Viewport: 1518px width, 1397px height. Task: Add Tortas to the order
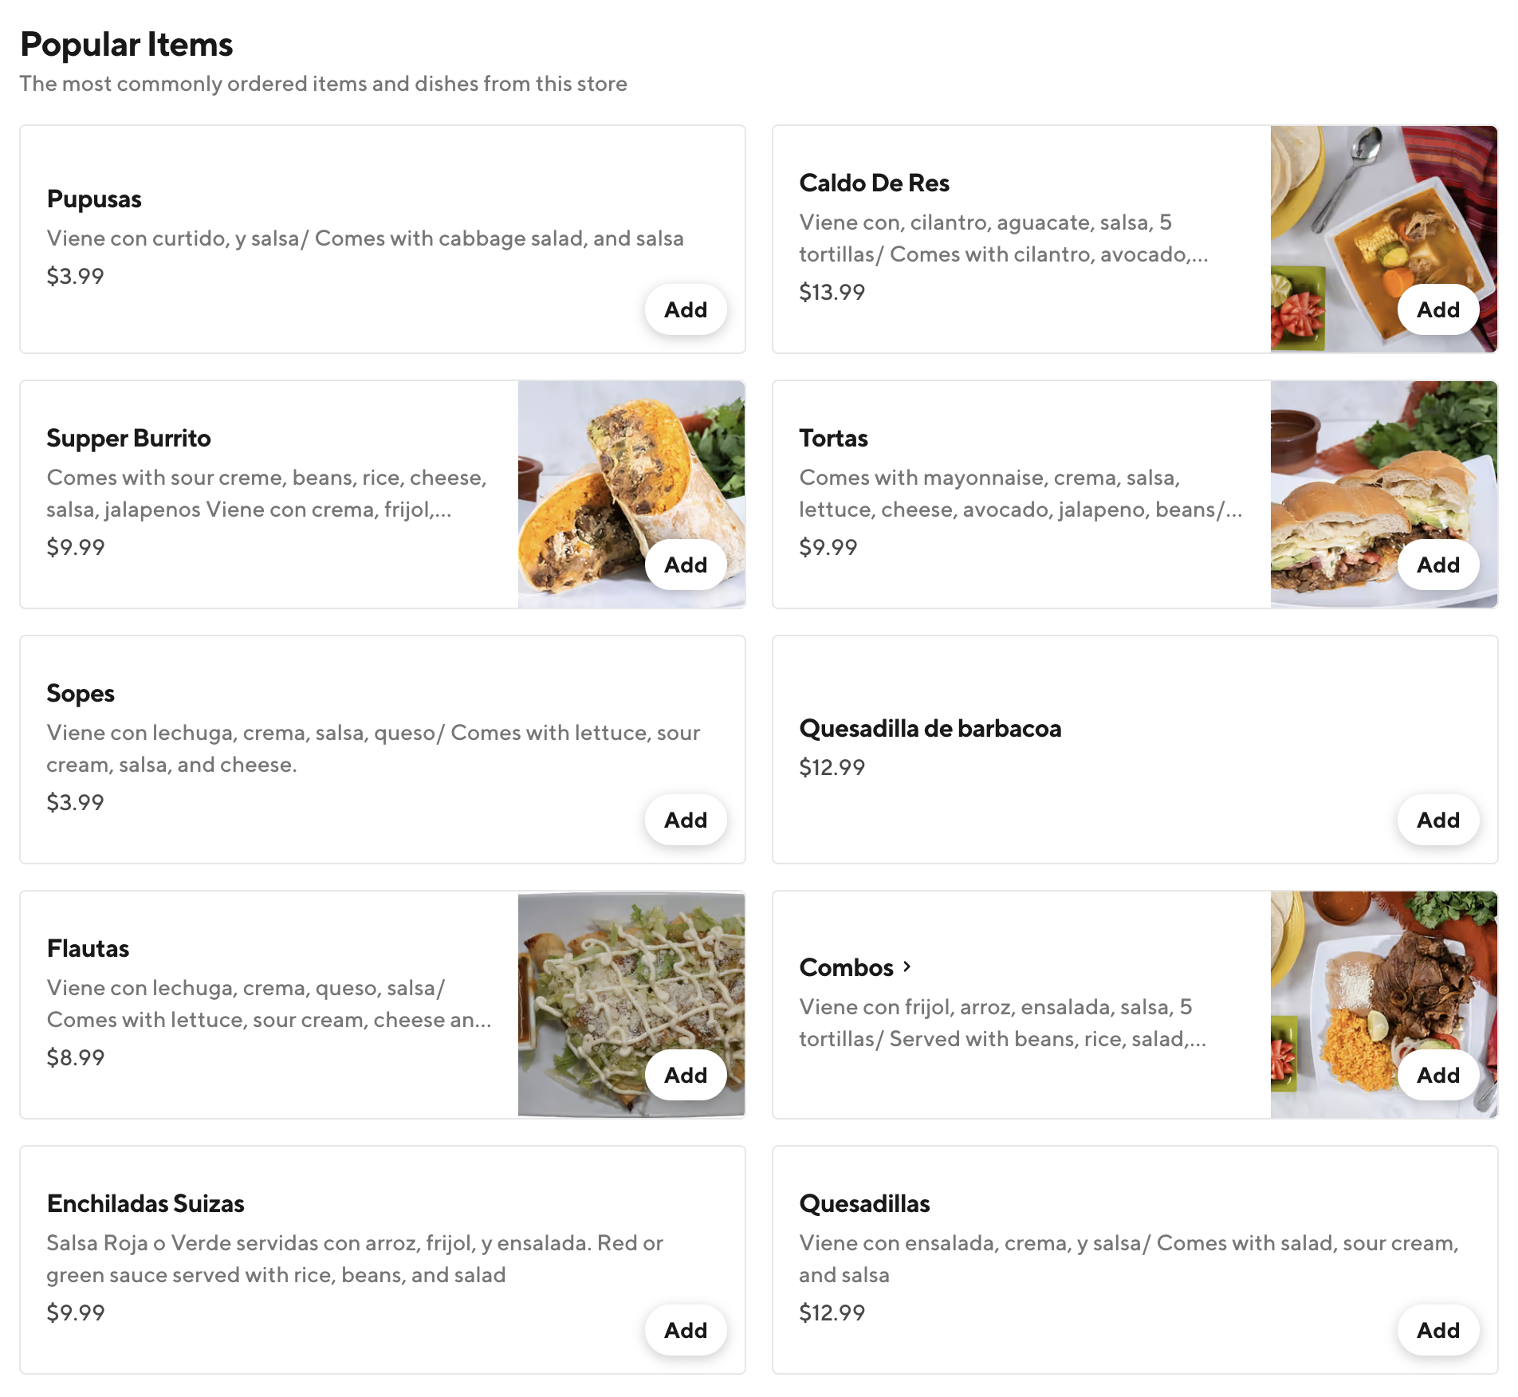tap(1437, 565)
